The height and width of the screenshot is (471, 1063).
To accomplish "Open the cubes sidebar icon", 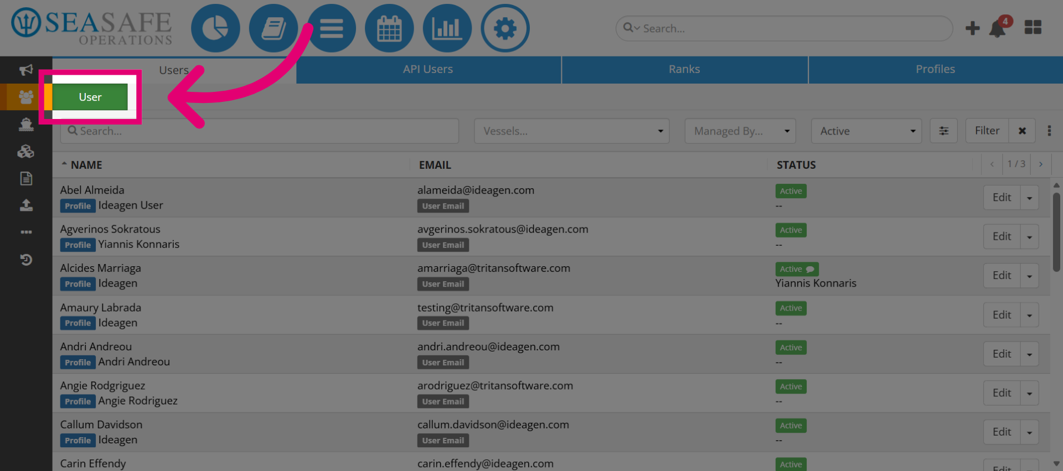I will (x=26, y=151).
